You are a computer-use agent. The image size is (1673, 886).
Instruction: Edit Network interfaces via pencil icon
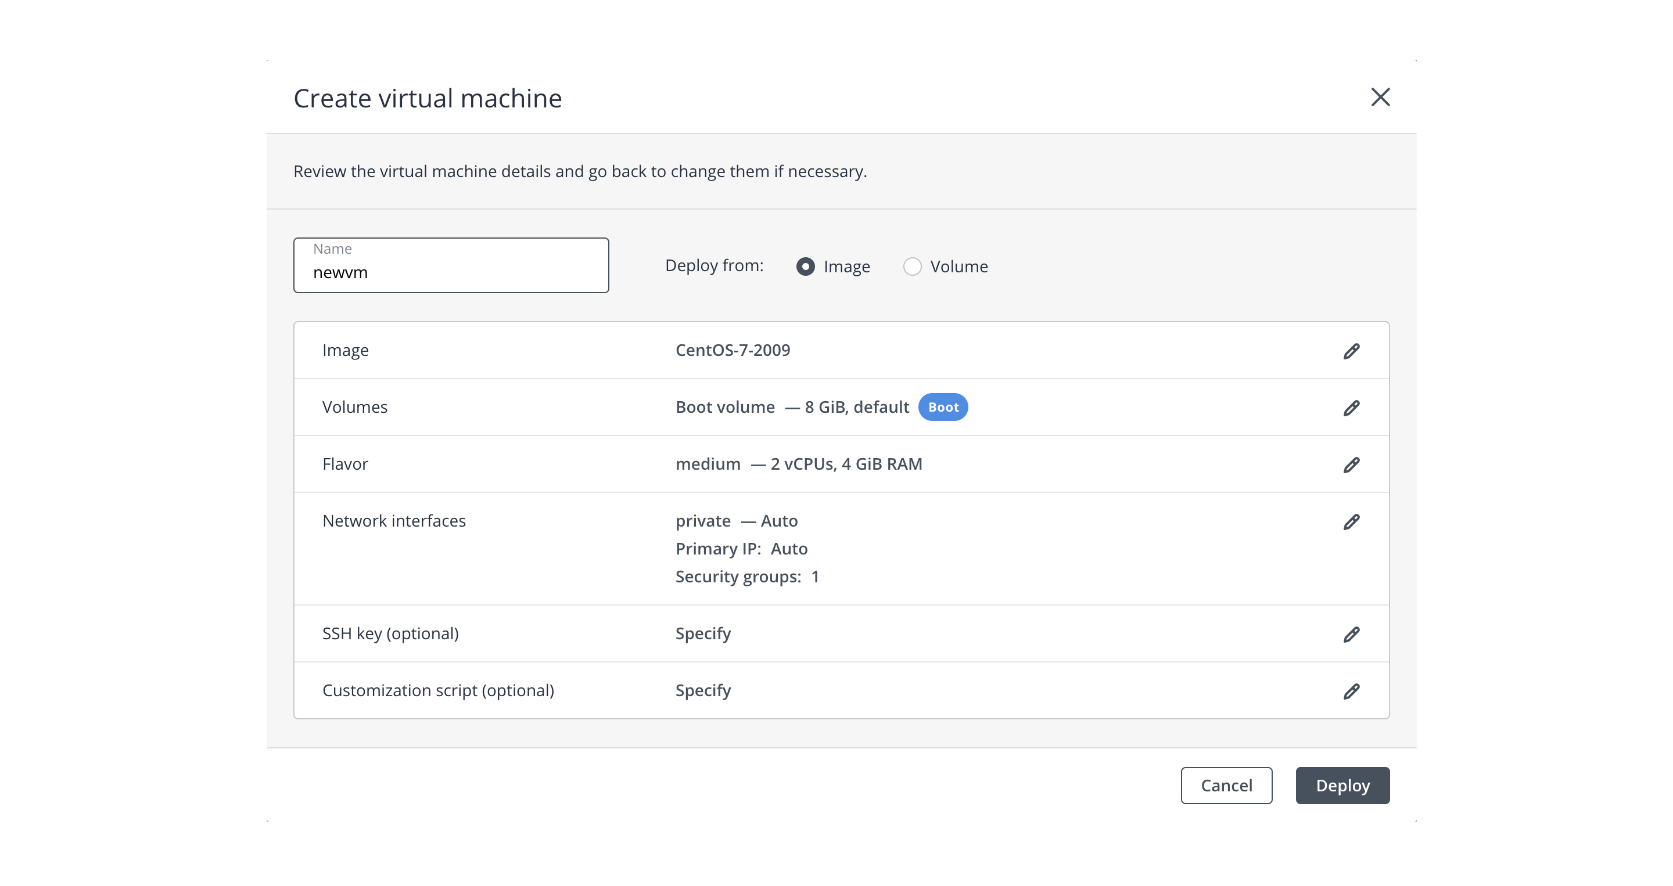[1351, 522]
